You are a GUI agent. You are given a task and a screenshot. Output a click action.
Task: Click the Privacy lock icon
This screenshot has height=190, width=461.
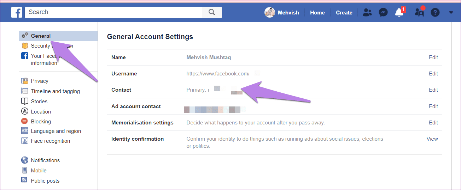click(x=25, y=81)
